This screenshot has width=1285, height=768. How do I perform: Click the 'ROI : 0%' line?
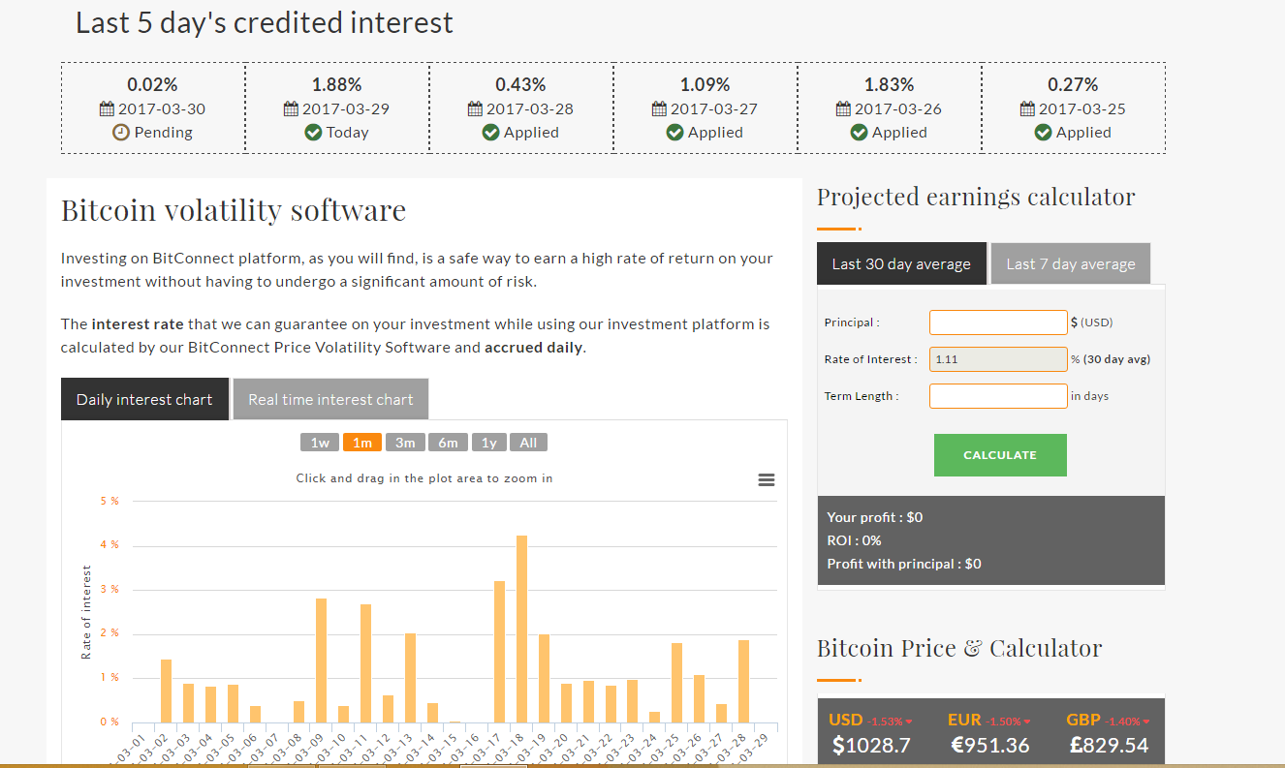point(854,540)
